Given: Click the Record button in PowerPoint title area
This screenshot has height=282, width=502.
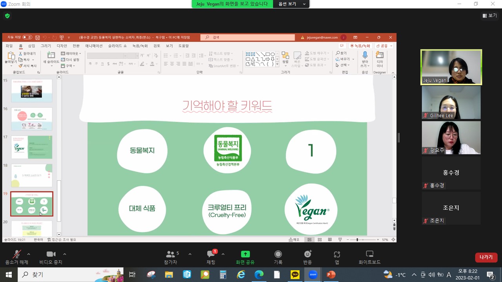Looking at the screenshot, I should click(x=360, y=46).
